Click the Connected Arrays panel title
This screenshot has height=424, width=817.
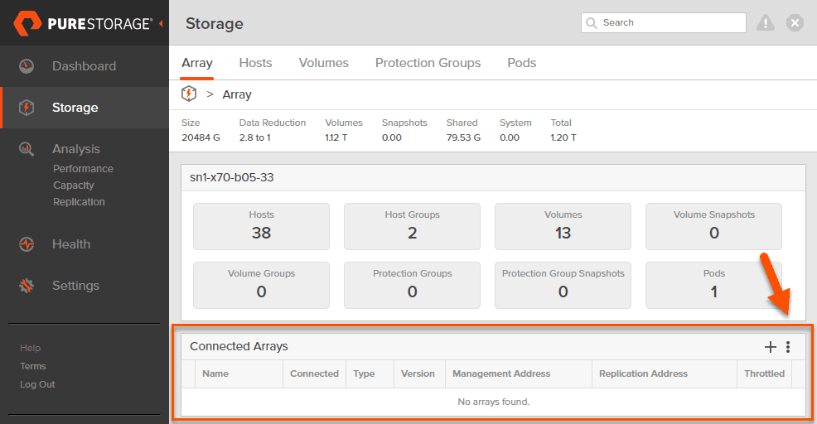point(239,346)
